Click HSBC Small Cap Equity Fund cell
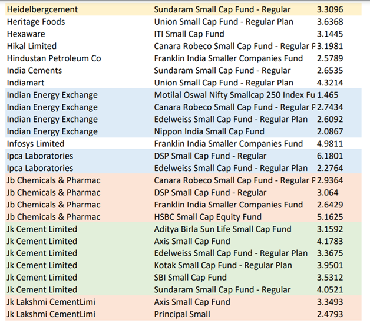The image size is (370, 323). (207, 217)
